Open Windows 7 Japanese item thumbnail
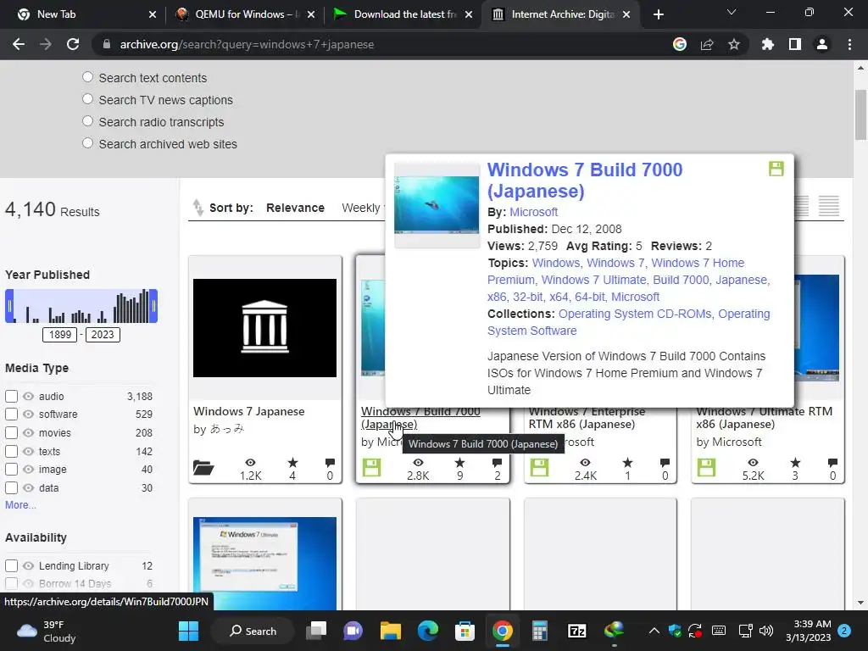868x651 pixels. click(264, 328)
